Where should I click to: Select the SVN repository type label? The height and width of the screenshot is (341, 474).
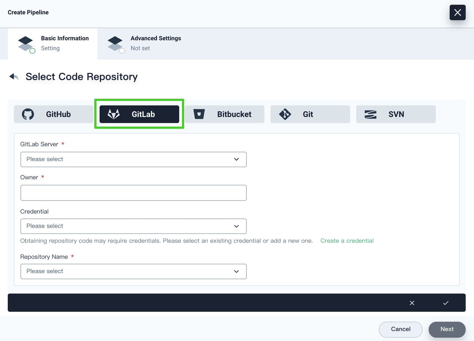(396, 114)
